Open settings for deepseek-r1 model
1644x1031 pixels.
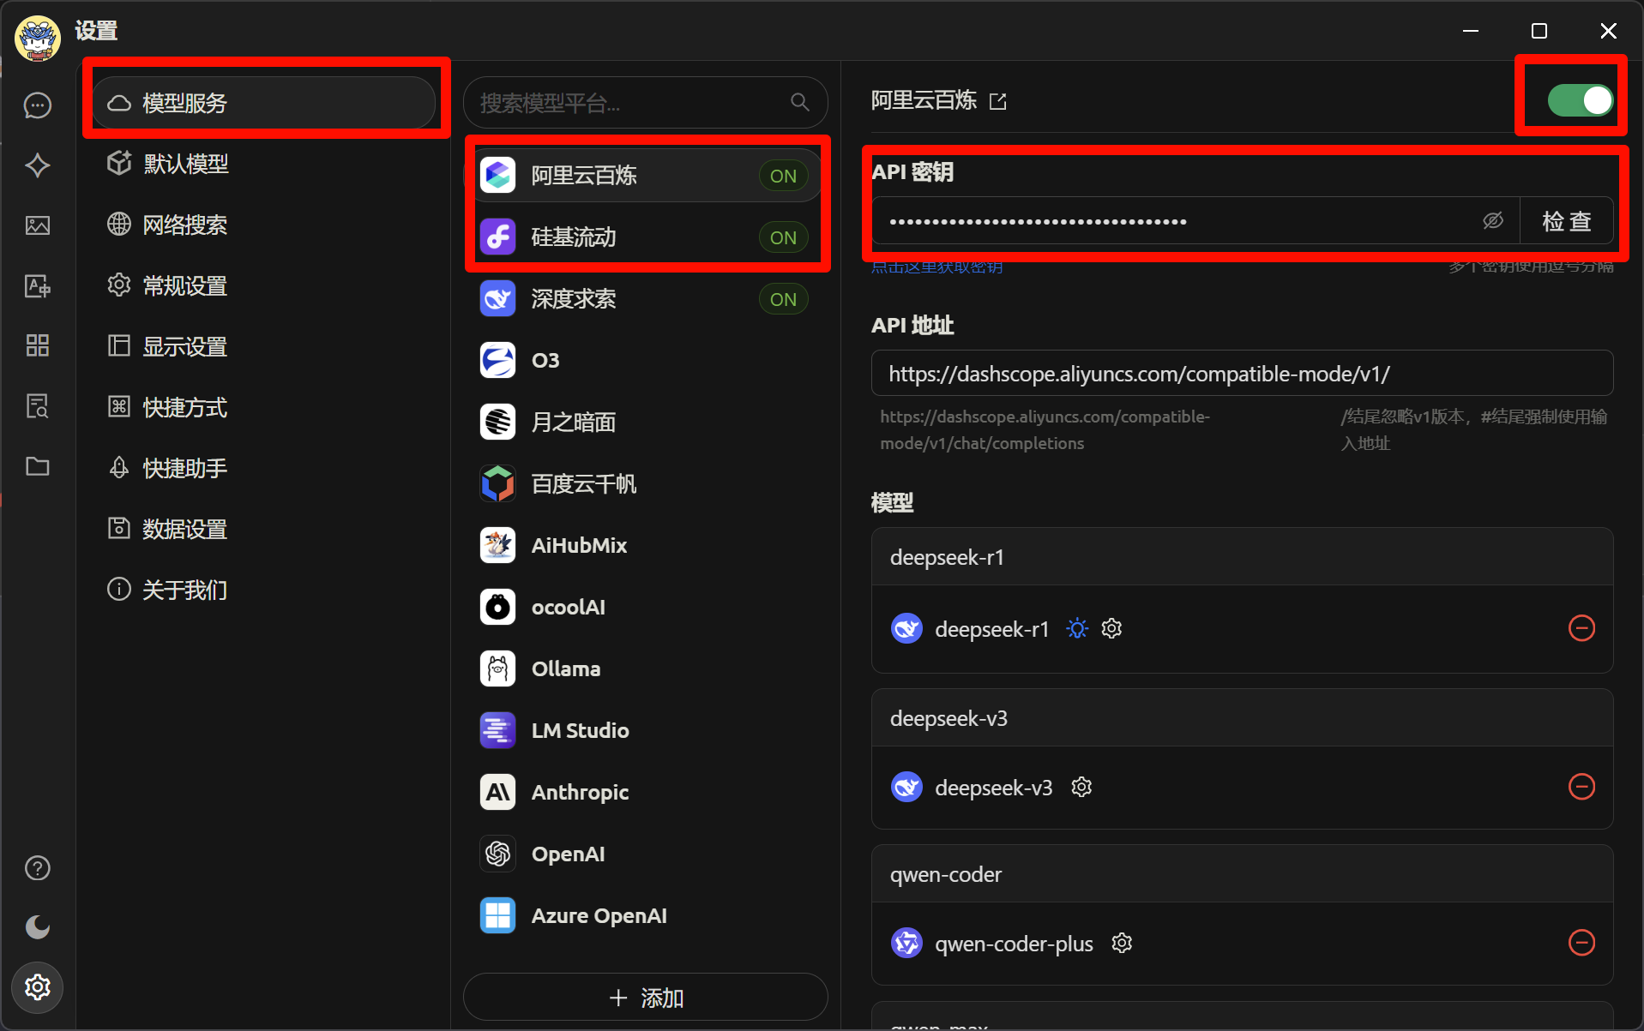point(1111,628)
